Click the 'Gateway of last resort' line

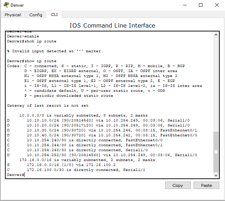(48, 106)
